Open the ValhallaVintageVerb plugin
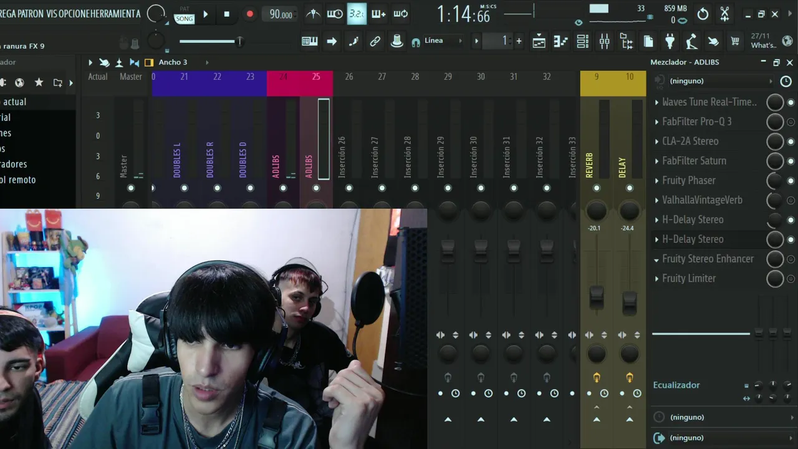Screen dimensions: 798x449 (x=702, y=200)
